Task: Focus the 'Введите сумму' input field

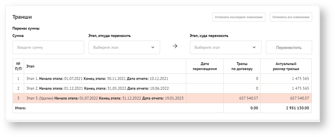Action: pyautogui.click(x=48, y=48)
